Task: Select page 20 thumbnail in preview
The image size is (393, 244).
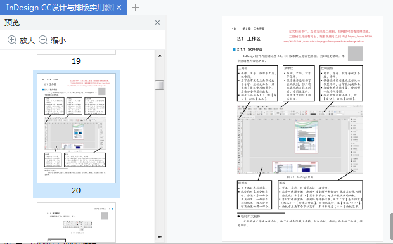Action: pyautogui.click(x=76, y=128)
